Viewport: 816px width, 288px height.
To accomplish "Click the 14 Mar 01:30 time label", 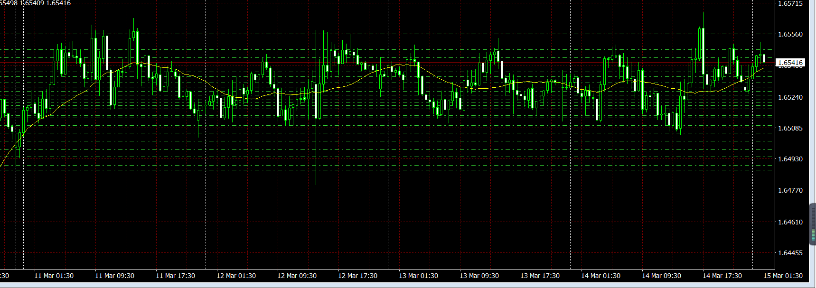I will [601, 276].
